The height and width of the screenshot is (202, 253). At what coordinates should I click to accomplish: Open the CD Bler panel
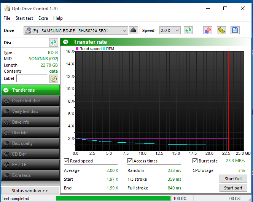point(30,154)
